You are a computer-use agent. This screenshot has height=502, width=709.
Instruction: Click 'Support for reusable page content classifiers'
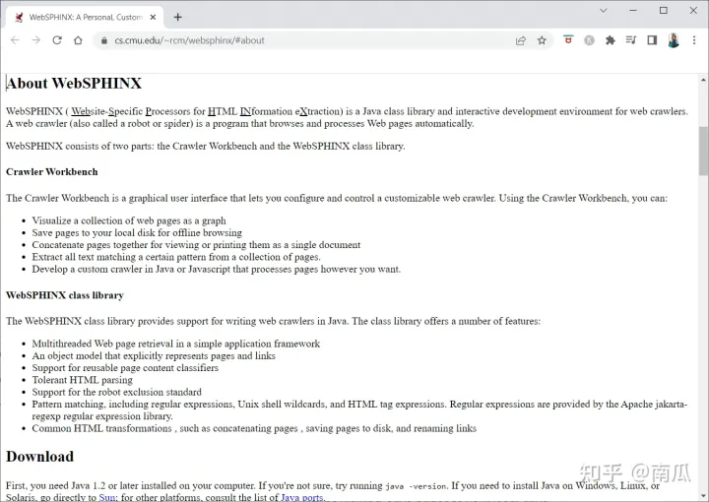pyautogui.click(x=125, y=368)
